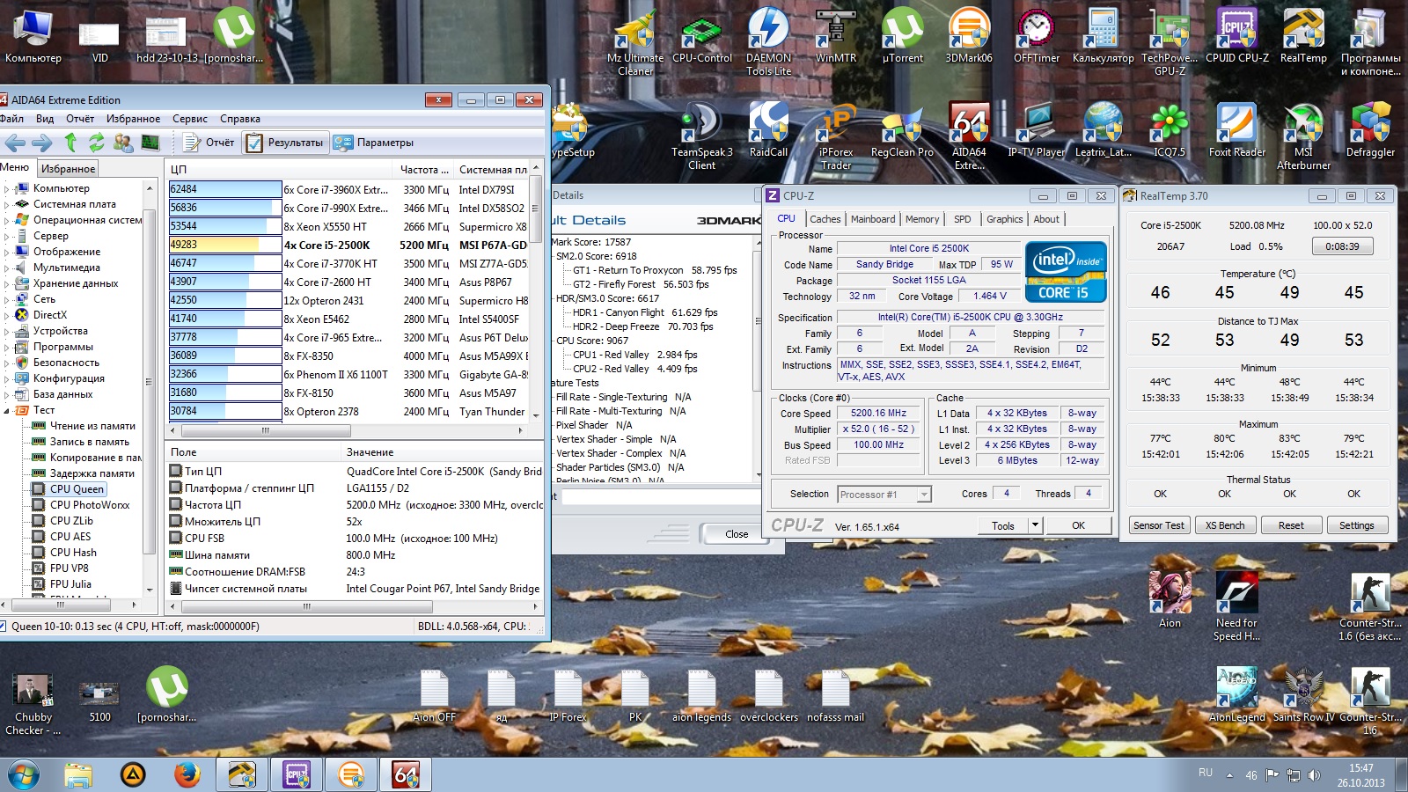Open the TeamSpeak 3 Client desktop icon
Image resolution: width=1408 pixels, height=792 pixels.
click(x=702, y=136)
